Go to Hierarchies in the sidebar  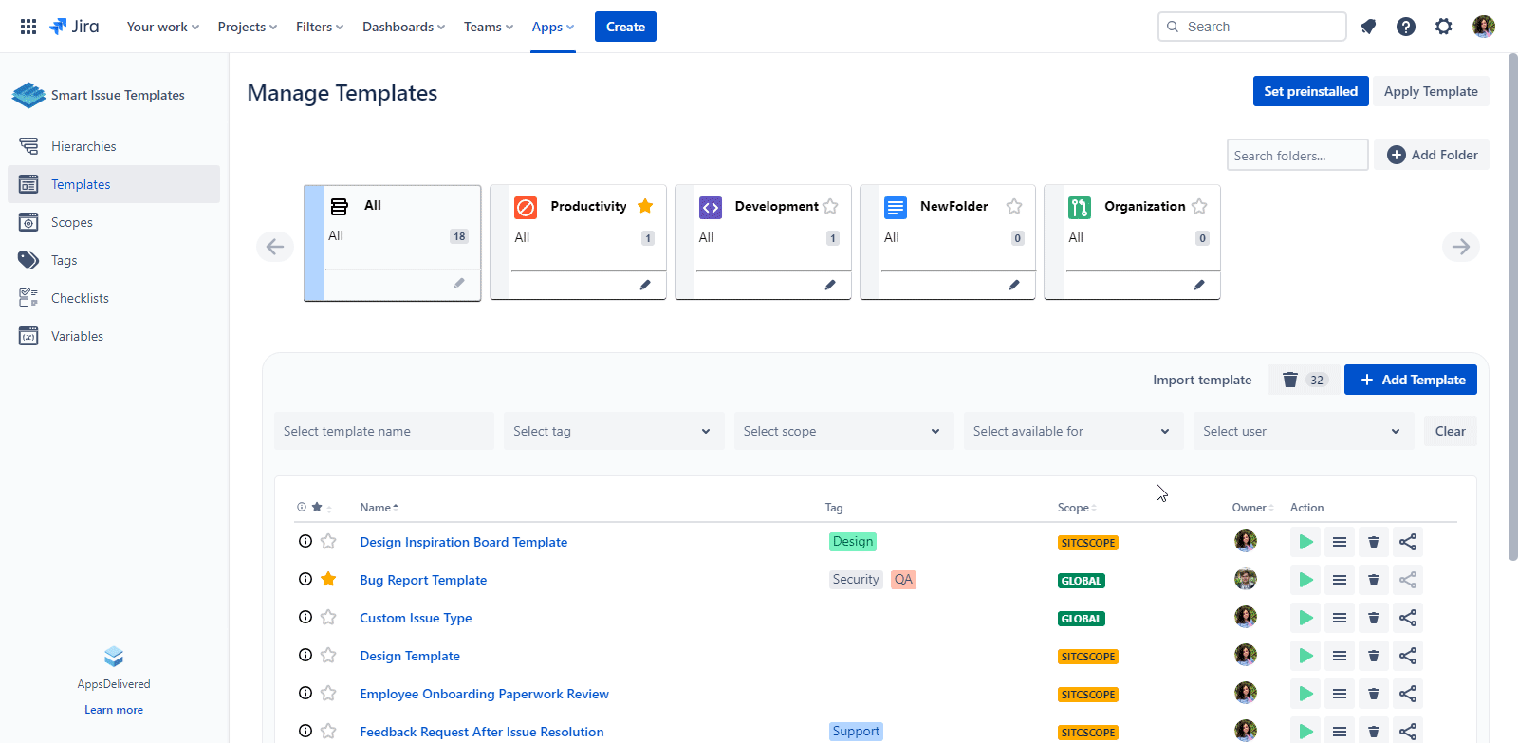(x=83, y=146)
